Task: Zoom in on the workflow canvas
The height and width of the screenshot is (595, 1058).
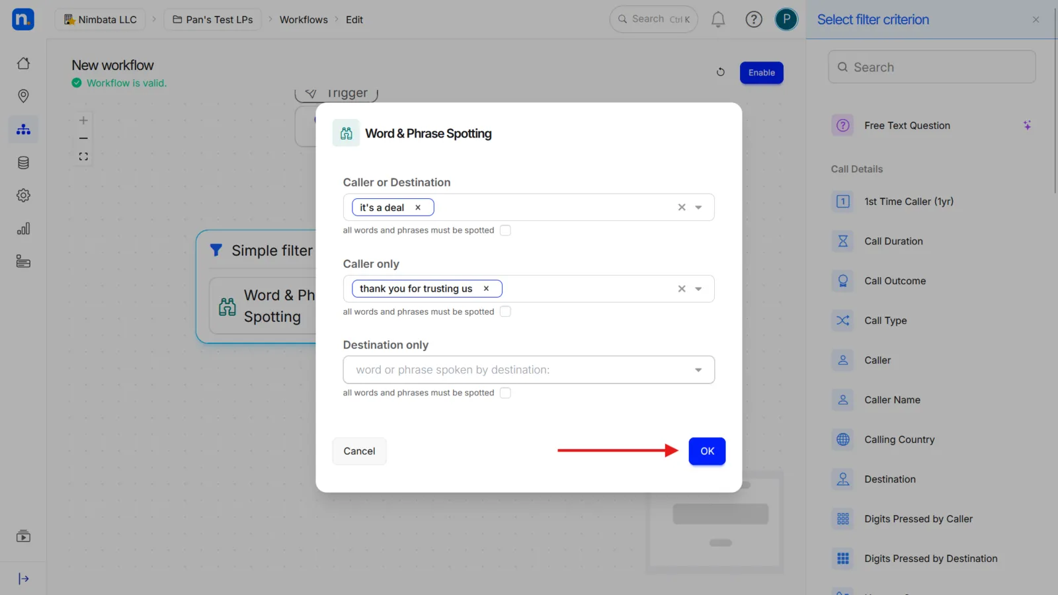Action: [x=83, y=120]
